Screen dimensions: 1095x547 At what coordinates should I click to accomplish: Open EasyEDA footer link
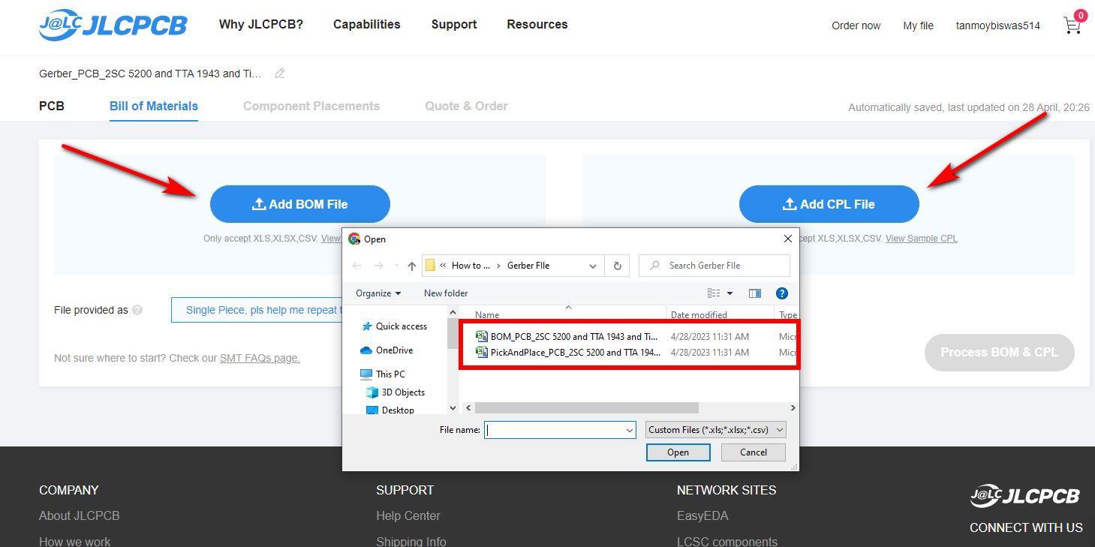pos(702,516)
